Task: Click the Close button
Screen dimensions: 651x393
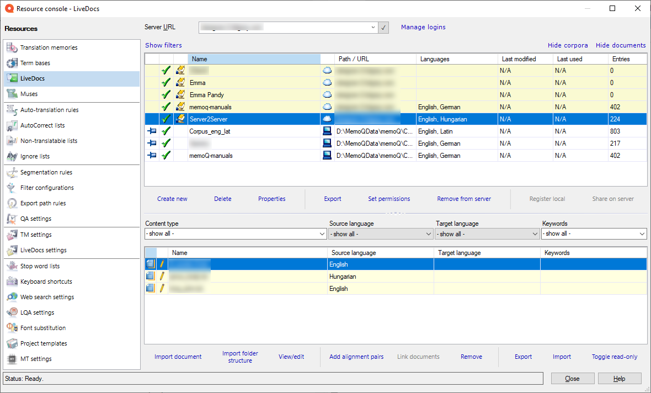Action: 573,379
